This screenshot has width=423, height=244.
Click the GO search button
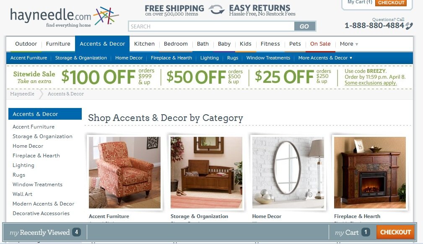304,26
